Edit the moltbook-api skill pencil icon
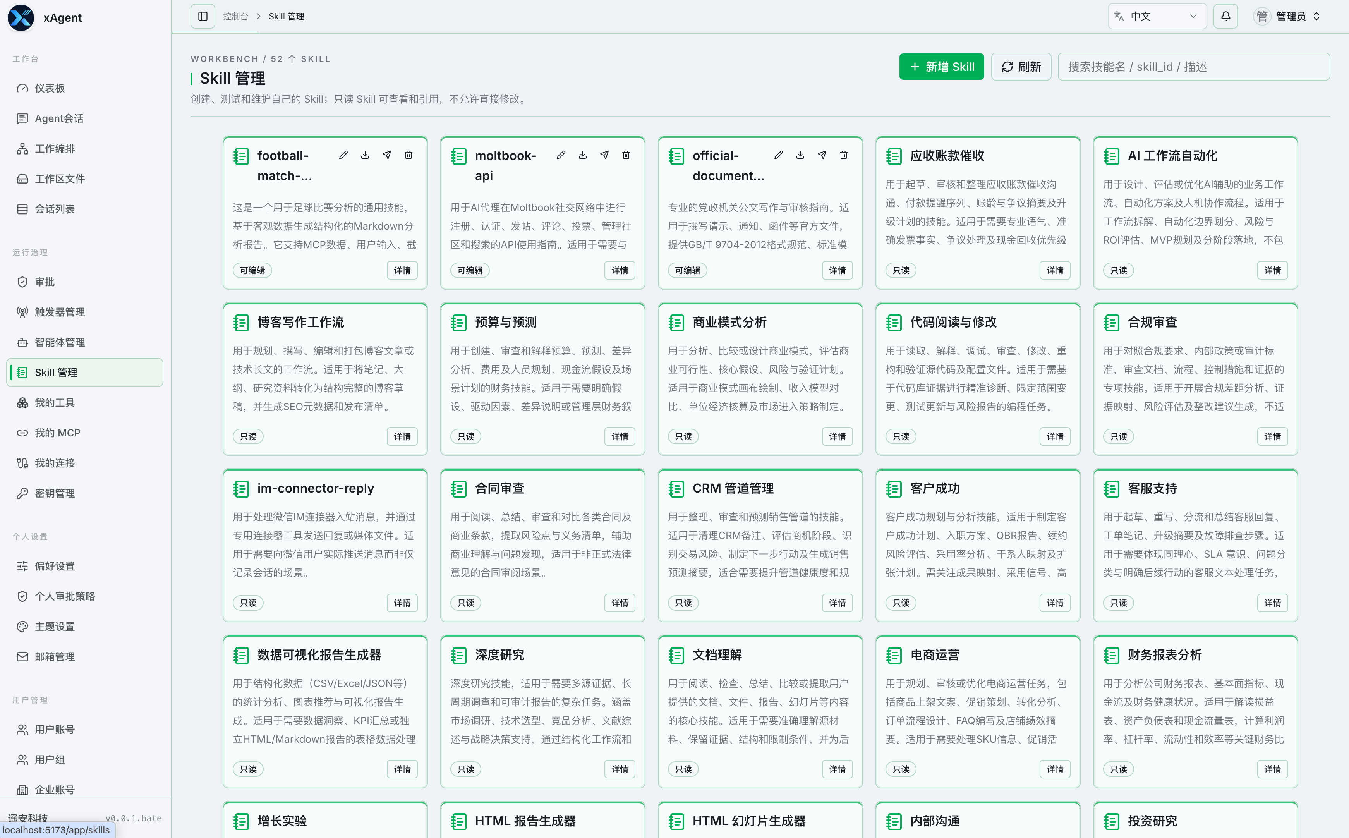This screenshot has width=1349, height=838. click(x=561, y=155)
